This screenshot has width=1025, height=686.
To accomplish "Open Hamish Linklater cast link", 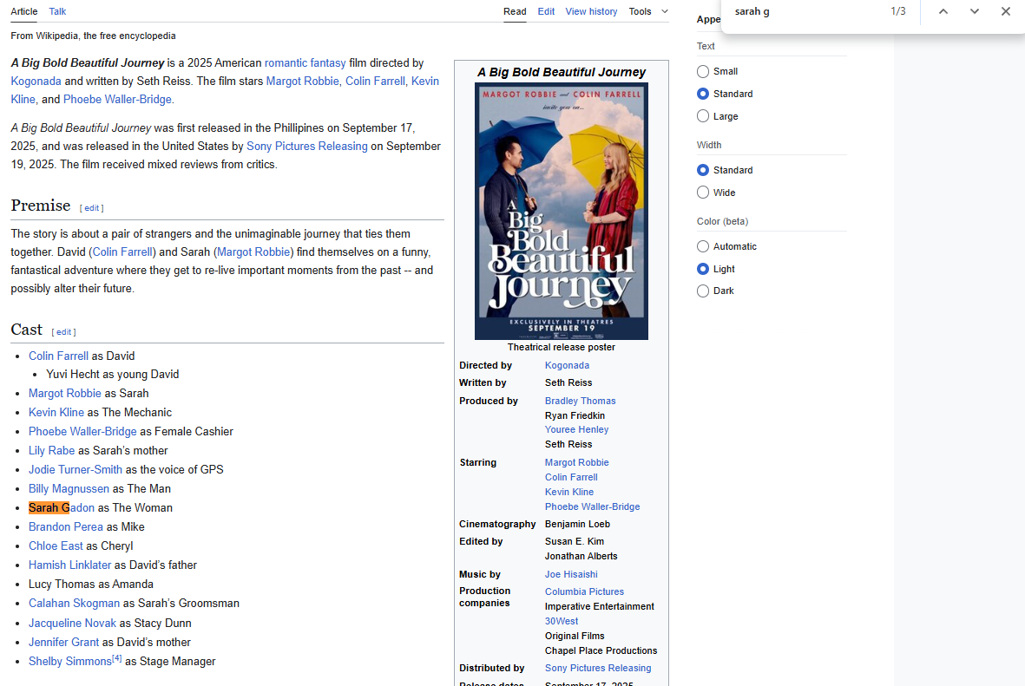I will point(70,565).
